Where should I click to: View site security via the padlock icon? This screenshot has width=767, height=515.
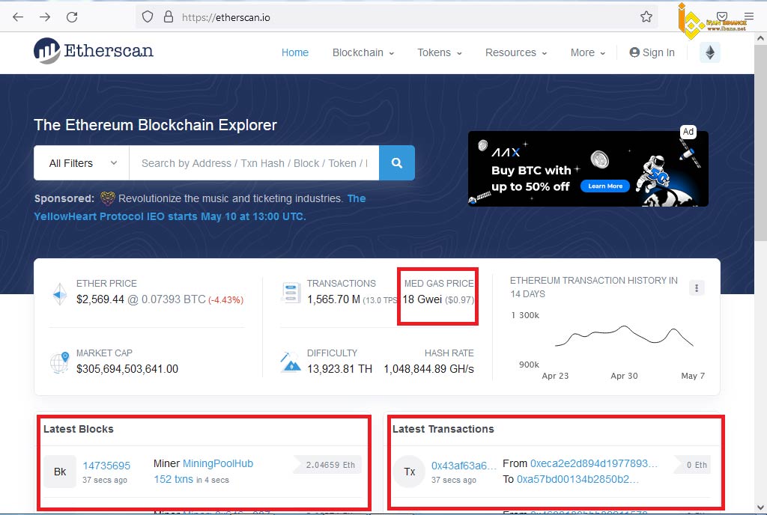click(169, 17)
